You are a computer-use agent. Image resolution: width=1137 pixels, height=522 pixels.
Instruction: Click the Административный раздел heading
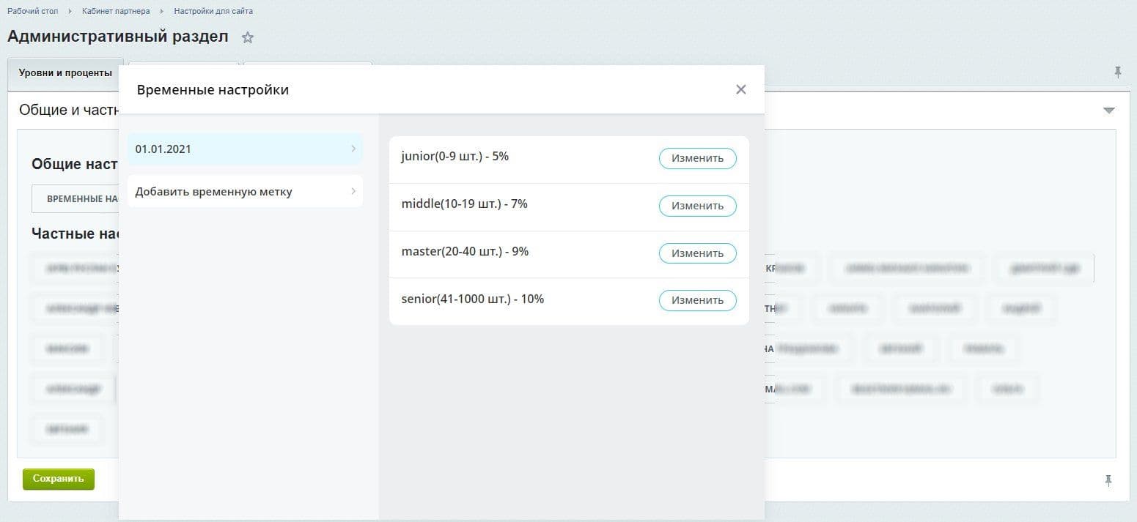coord(118,37)
